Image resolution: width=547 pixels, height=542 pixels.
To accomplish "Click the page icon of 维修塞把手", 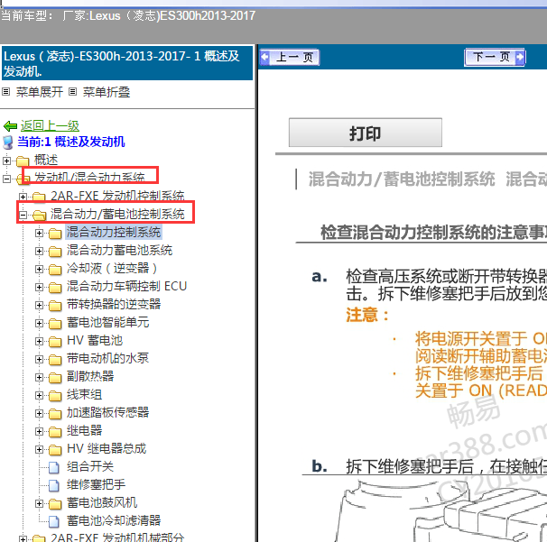I will 54,486.
